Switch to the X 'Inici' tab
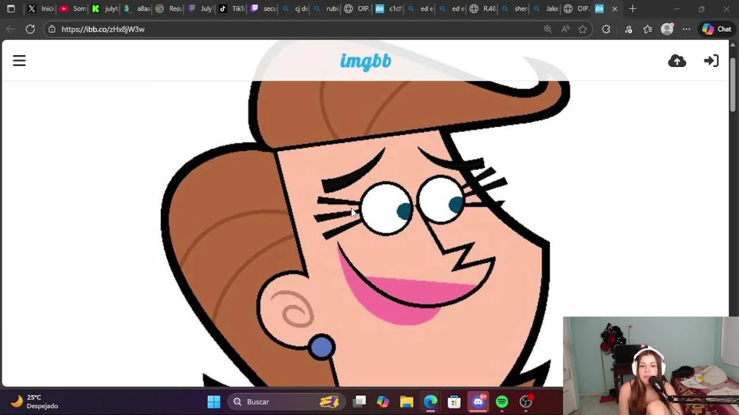The image size is (739, 415). 40,9
